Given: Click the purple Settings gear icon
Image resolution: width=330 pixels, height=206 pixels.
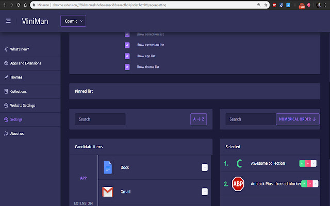Looking at the screenshot, I should [6, 119].
